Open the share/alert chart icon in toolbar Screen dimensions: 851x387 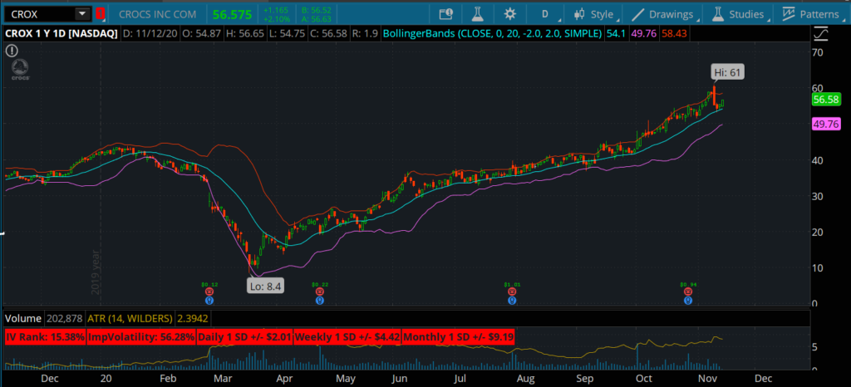pyautogui.click(x=445, y=14)
